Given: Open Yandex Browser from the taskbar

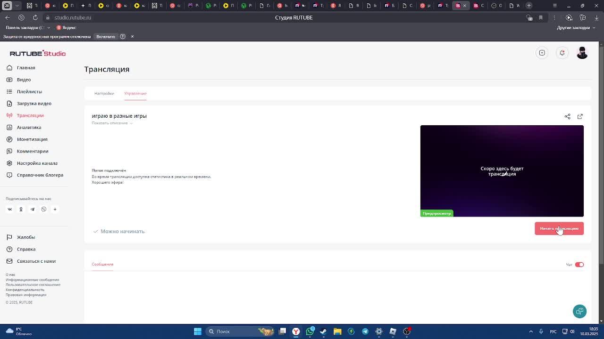Looking at the screenshot, I should click(296, 331).
